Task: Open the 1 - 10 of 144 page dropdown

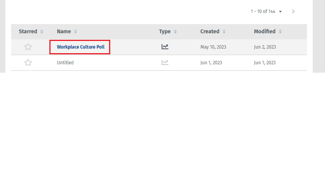Action: point(266,11)
